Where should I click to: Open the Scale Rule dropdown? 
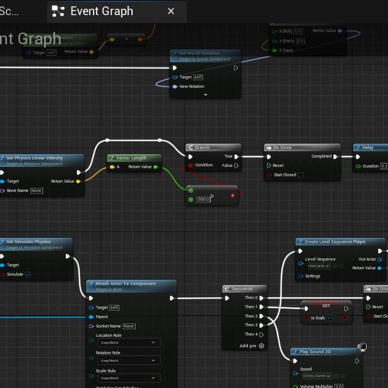[129, 378]
